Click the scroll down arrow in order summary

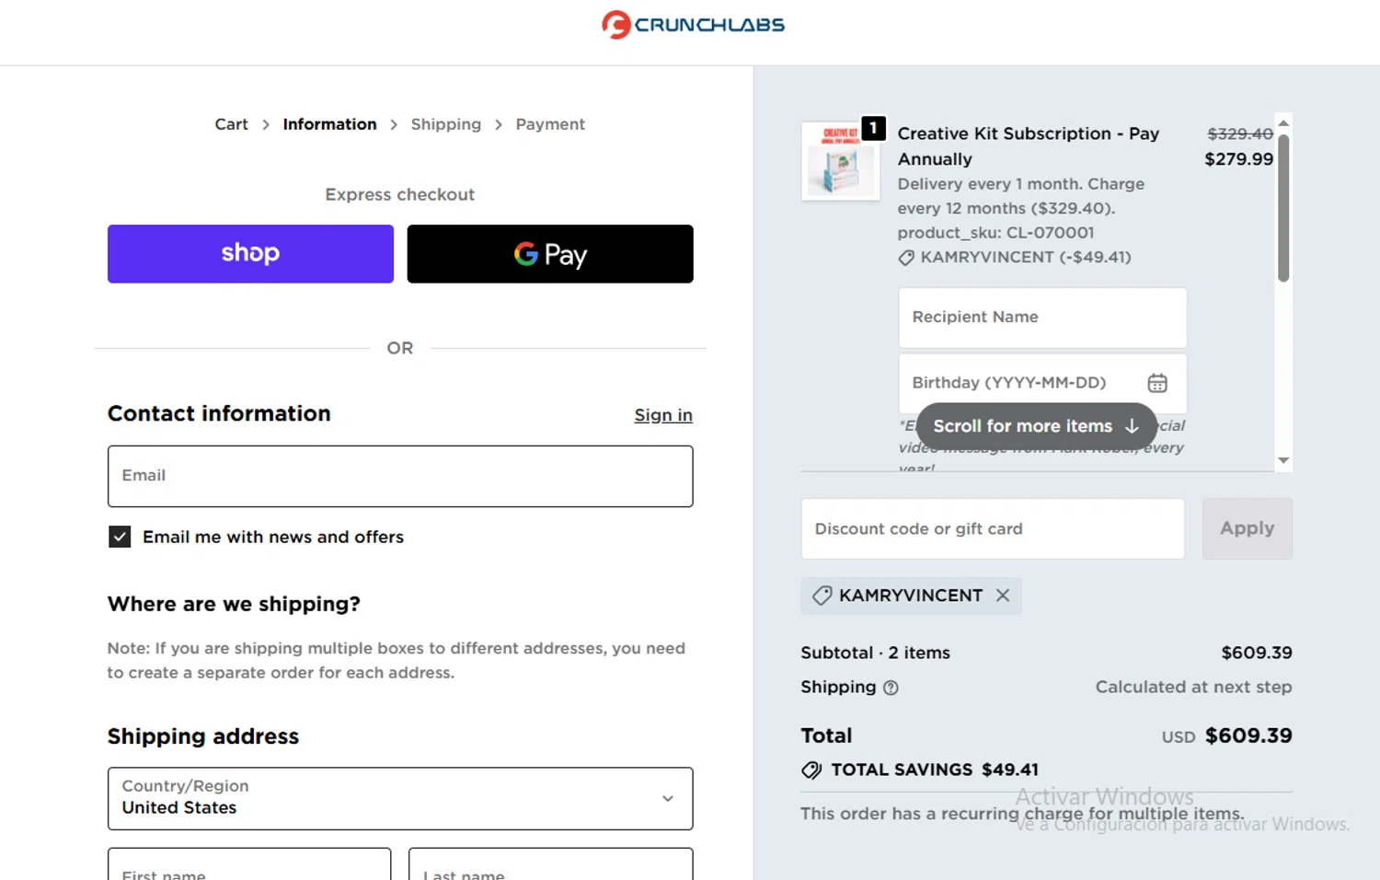[x=1283, y=460]
